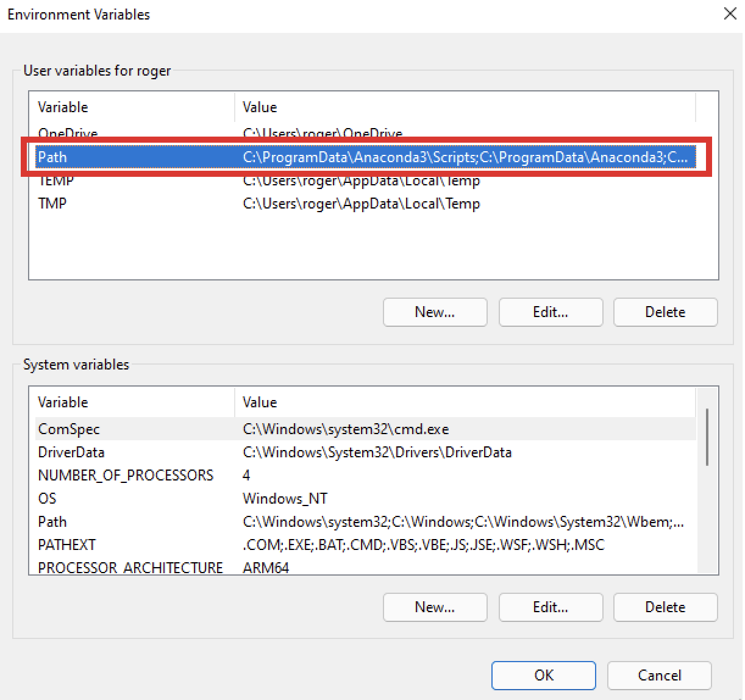
Task: Click Edit under user variables
Action: click(x=551, y=312)
